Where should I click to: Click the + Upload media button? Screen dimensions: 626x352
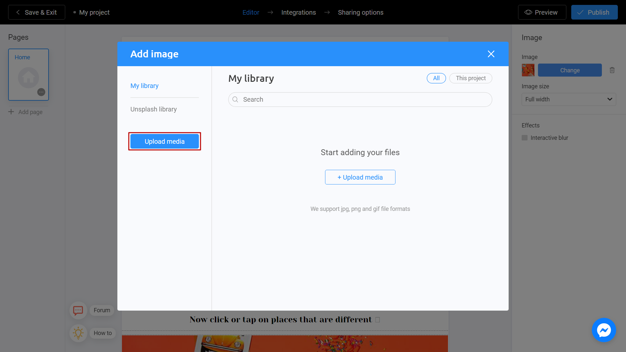(360, 177)
